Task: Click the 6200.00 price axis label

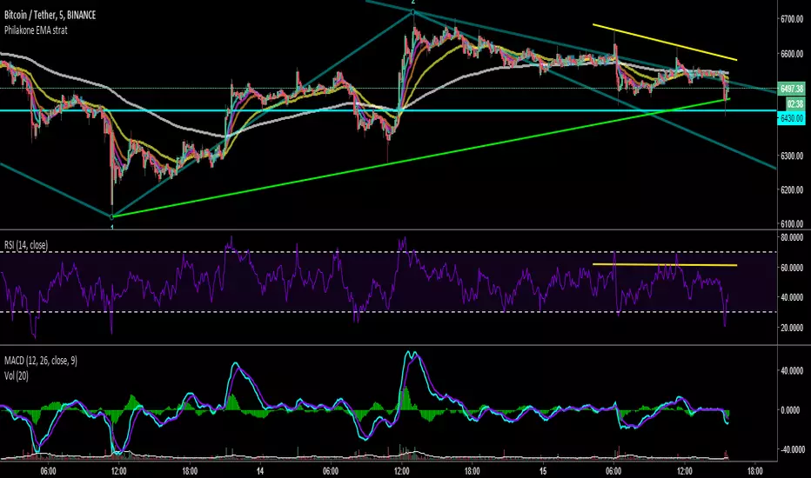Action: 792,189
